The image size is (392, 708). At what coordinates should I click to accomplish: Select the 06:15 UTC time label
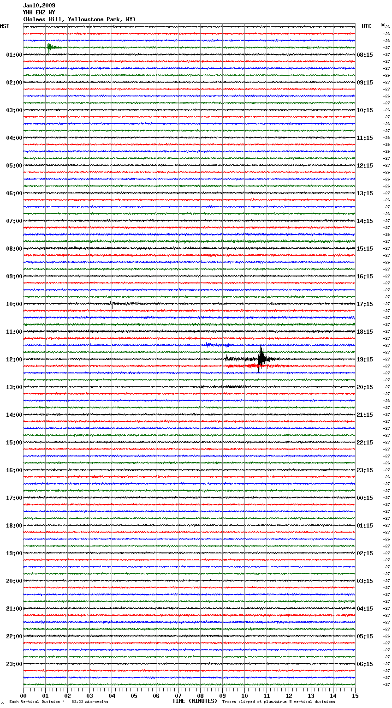click(365, 664)
